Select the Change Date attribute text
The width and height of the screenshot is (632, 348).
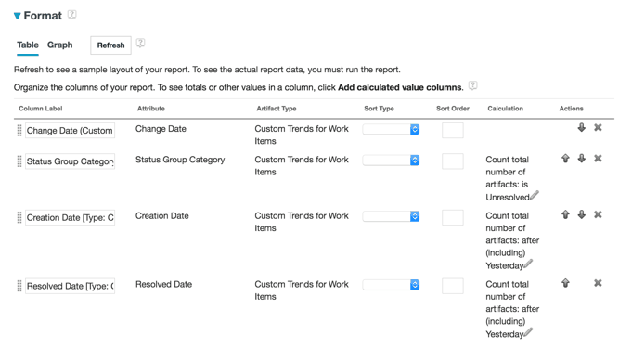pyautogui.click(x=161, y=129)
